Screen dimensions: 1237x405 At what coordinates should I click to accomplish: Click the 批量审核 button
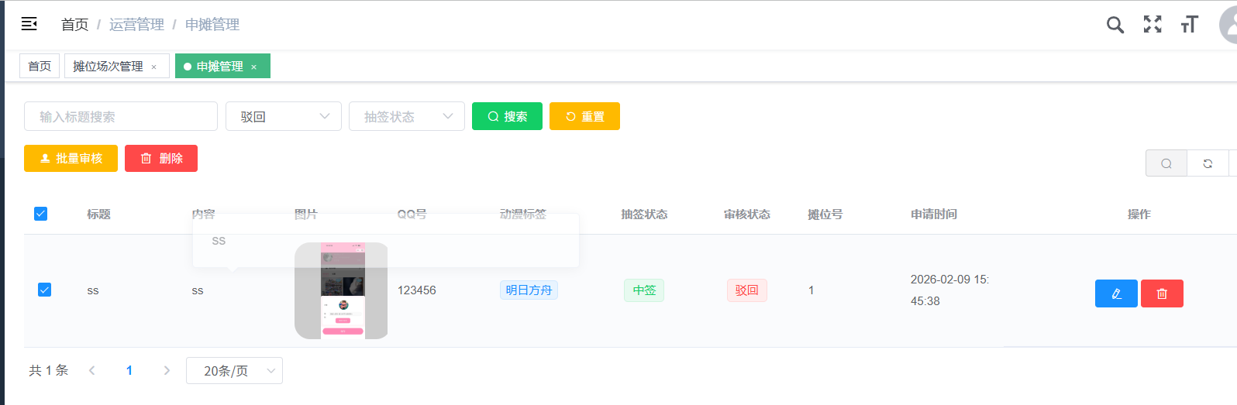click(x=71, y=158)
